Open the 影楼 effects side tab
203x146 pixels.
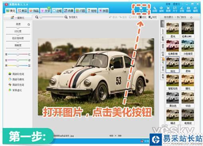(x=163, y=38)
